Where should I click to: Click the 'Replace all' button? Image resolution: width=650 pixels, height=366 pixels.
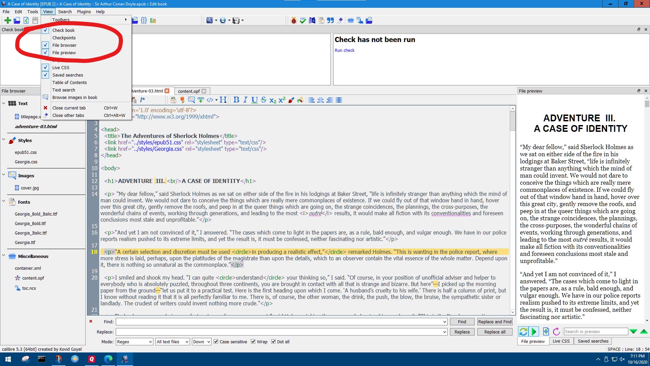(x=494, y=332)
